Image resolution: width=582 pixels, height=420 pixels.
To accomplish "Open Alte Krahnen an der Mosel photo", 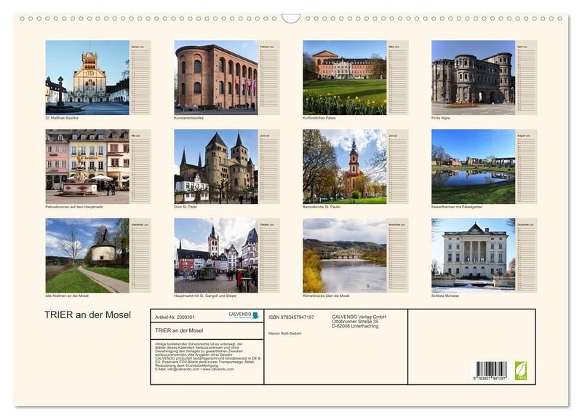I will pyautogui.click(x=87, y=255).
